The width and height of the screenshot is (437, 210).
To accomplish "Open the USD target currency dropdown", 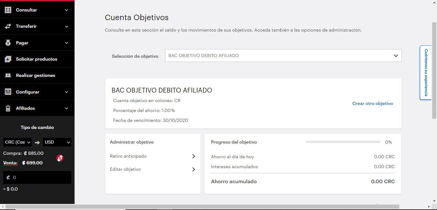I will (57, 142).
